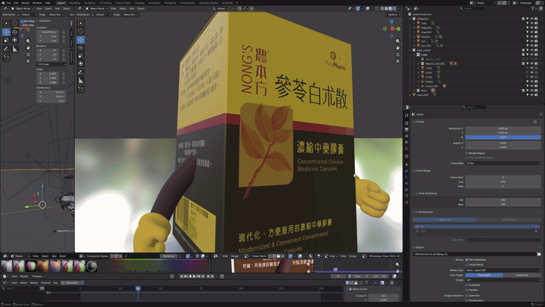Open Modifiers wrench properties tab

click(406, 171)
